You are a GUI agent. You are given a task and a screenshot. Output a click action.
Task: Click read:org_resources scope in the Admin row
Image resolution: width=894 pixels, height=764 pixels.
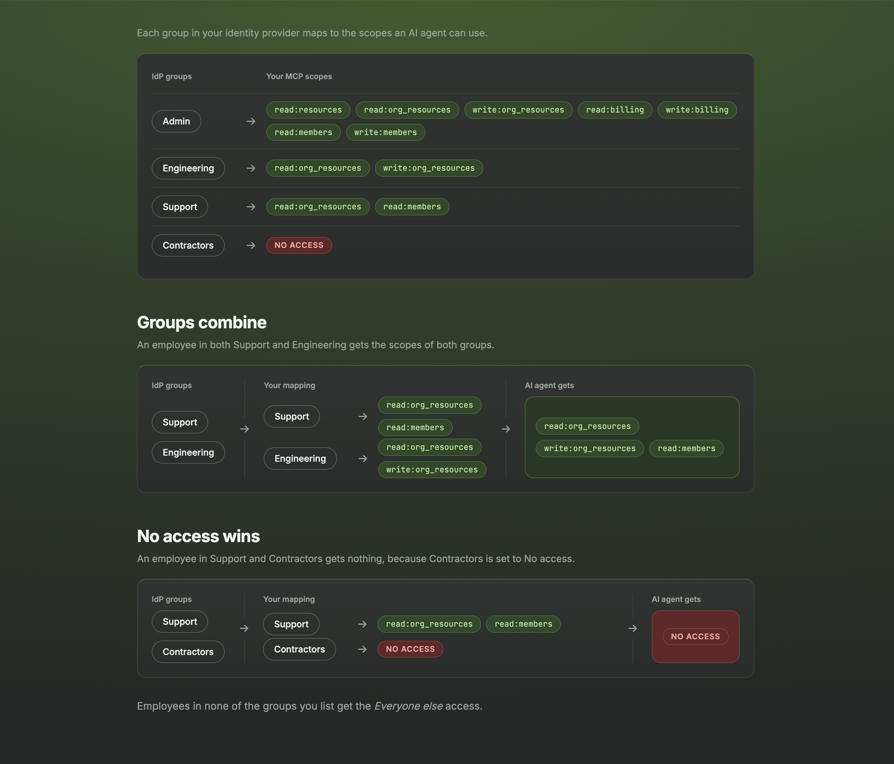click(x=407, y=110)
